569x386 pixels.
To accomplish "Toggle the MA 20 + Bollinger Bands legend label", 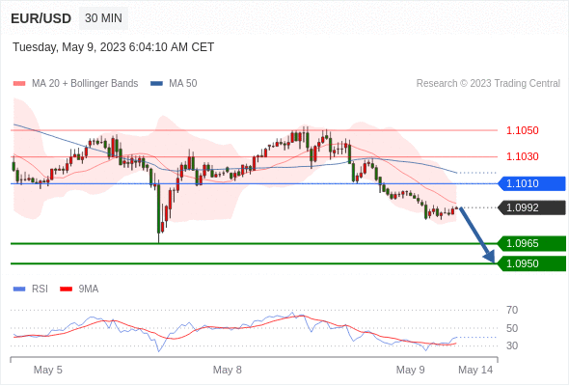I will click(85, 84).
